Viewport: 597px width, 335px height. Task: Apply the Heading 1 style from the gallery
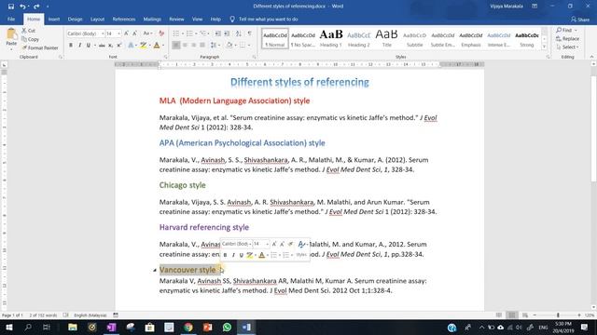331,38
